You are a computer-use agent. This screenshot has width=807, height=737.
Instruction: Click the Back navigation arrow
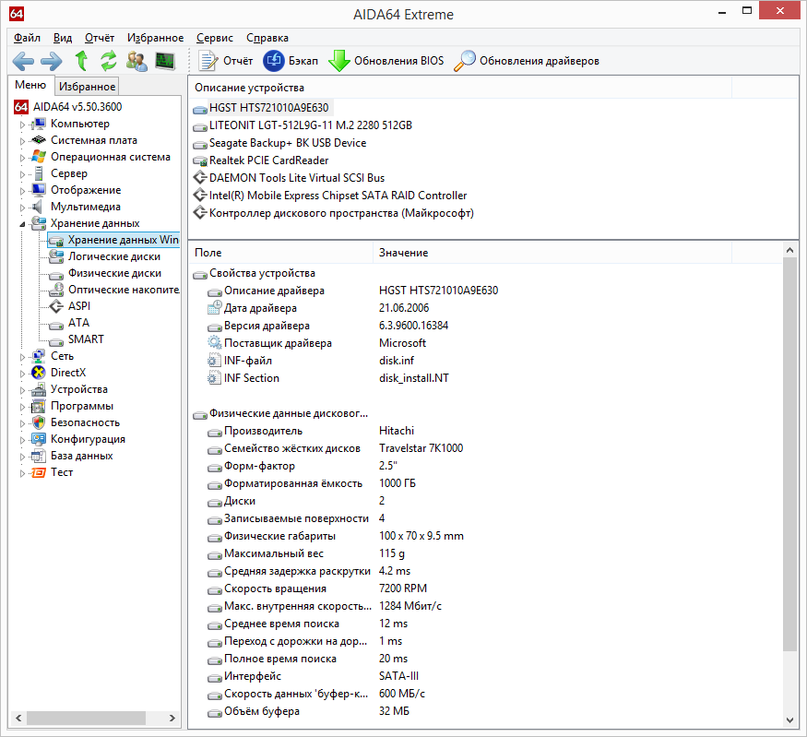coord(23,61)
